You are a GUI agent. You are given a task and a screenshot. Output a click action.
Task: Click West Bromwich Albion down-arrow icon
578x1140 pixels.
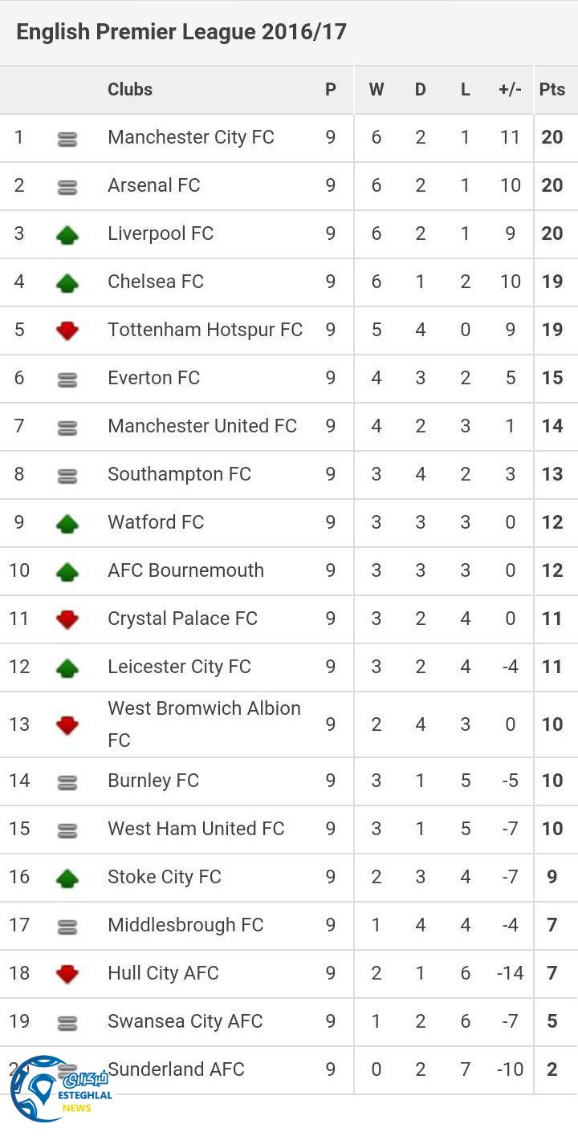pos(67,725)
